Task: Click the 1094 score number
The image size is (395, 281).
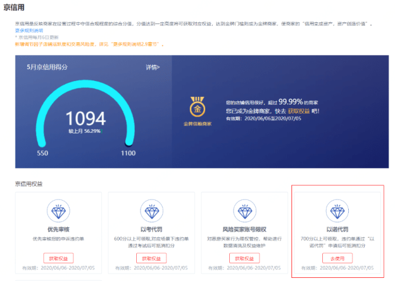Action: click(86, 118)
